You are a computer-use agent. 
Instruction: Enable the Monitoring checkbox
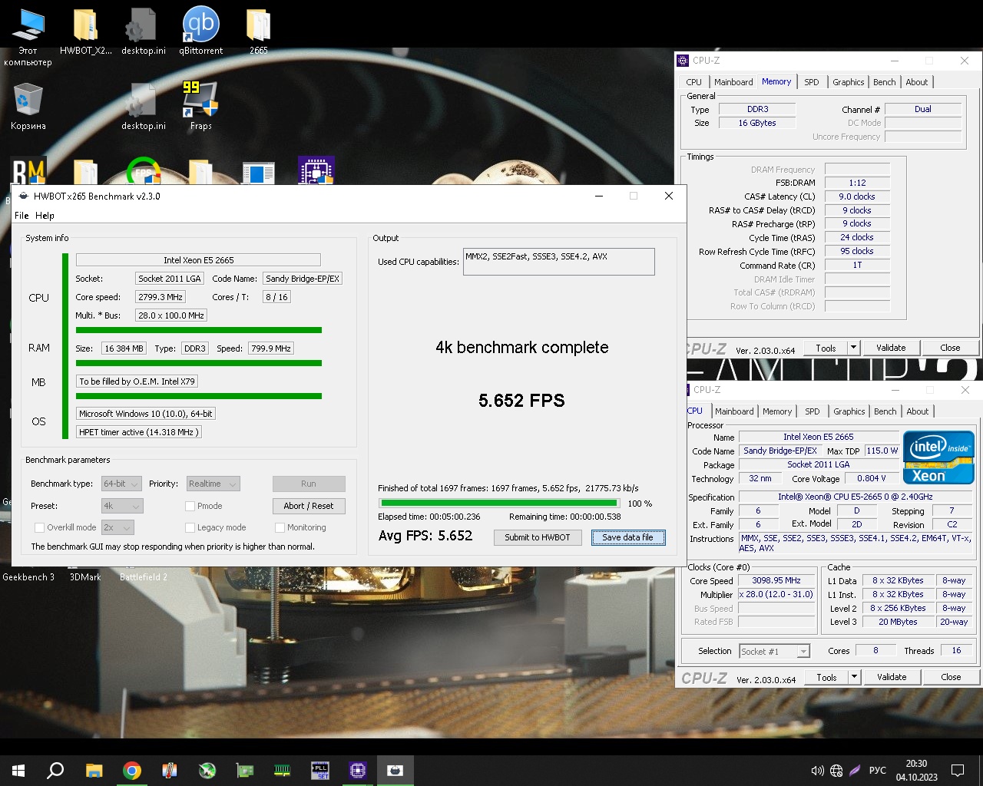280,527
